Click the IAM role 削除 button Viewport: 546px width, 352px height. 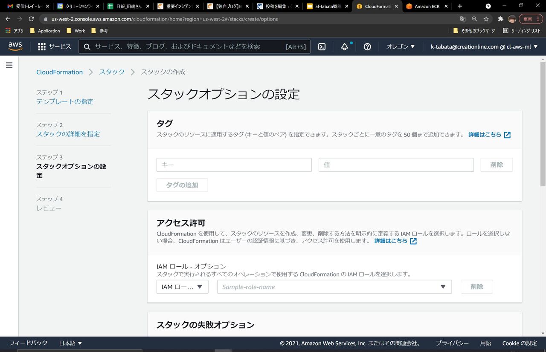coord(477,287)
